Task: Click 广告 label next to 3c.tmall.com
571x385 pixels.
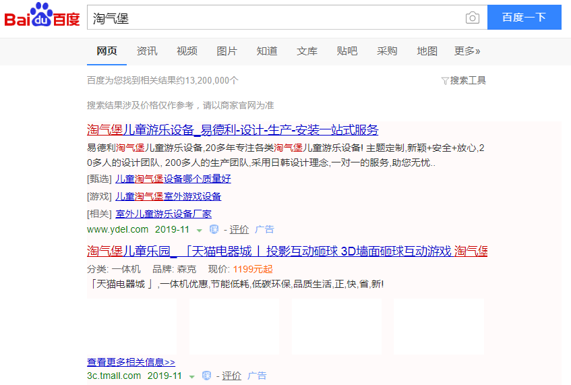Action: (257, 376)
